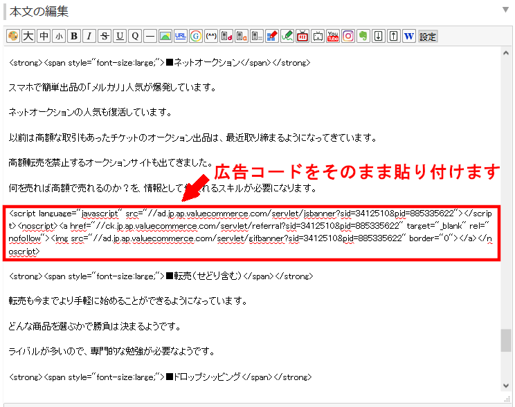Collapse the 本文の編集 section triangle
515x407 pixels.
pyautogui.click(x=505, y=10)
